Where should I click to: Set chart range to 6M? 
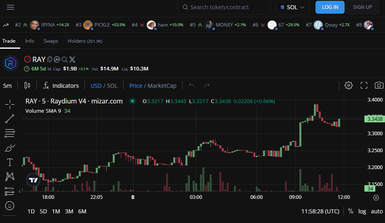click(x=82, y=211)
